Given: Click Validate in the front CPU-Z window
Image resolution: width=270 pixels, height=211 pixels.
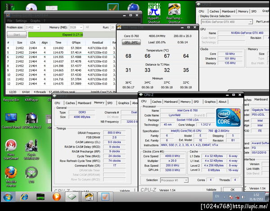Looking at the screenshot, I should tap(211, 189).
